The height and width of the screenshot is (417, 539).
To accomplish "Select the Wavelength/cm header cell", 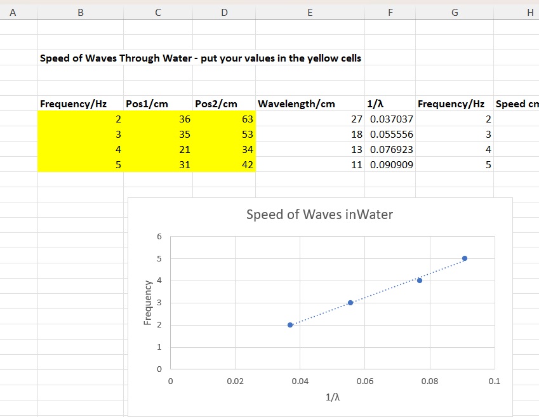I will click(296, 104).
